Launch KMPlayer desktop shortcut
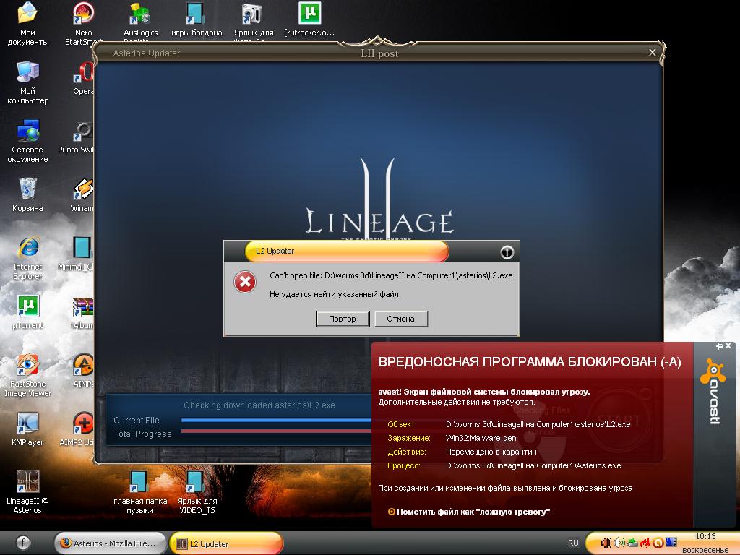This screenshot has height=555, width=740. [27, 429]
